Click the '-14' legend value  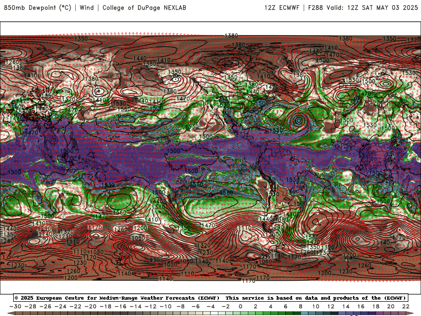point(136,307)
